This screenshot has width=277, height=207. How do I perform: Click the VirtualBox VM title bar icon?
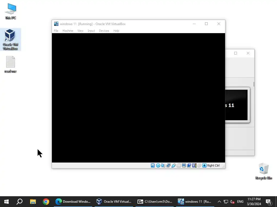point(56,24)
